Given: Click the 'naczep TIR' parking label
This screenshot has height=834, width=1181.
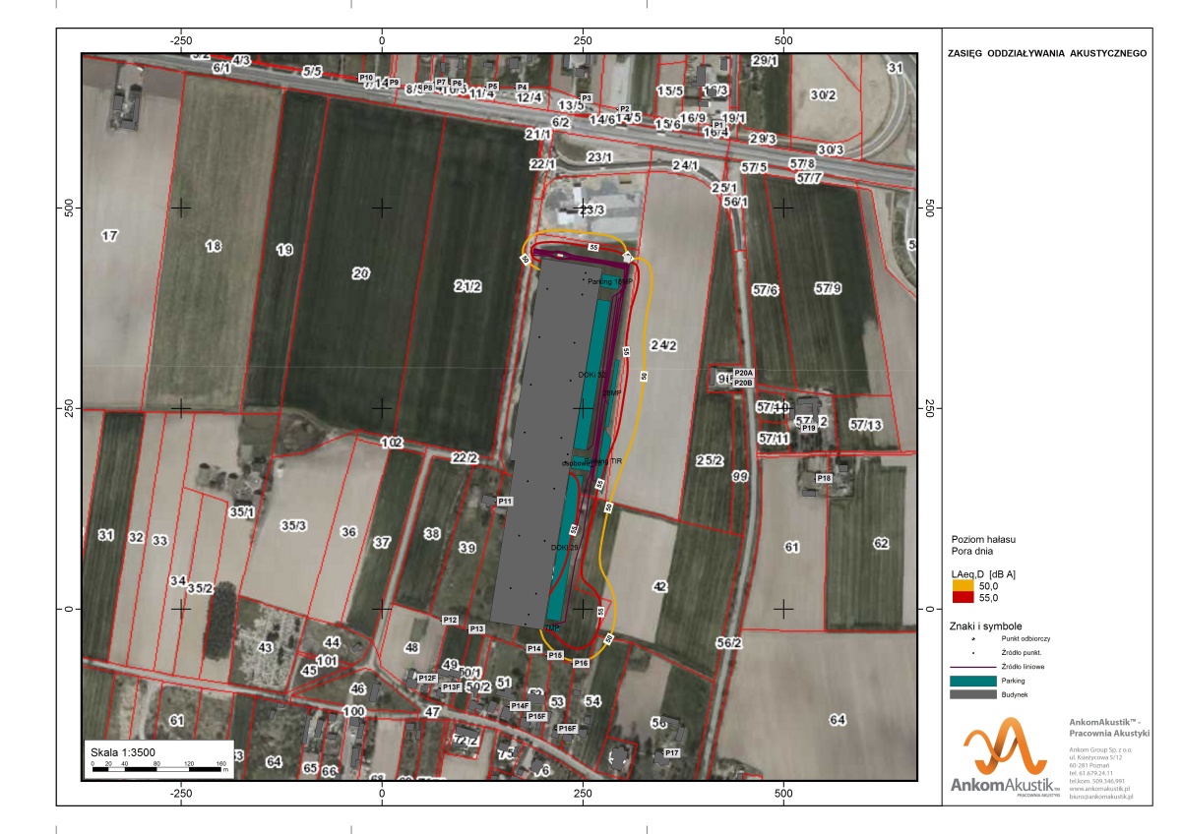Looking at the screenshot, I should 605,460.
